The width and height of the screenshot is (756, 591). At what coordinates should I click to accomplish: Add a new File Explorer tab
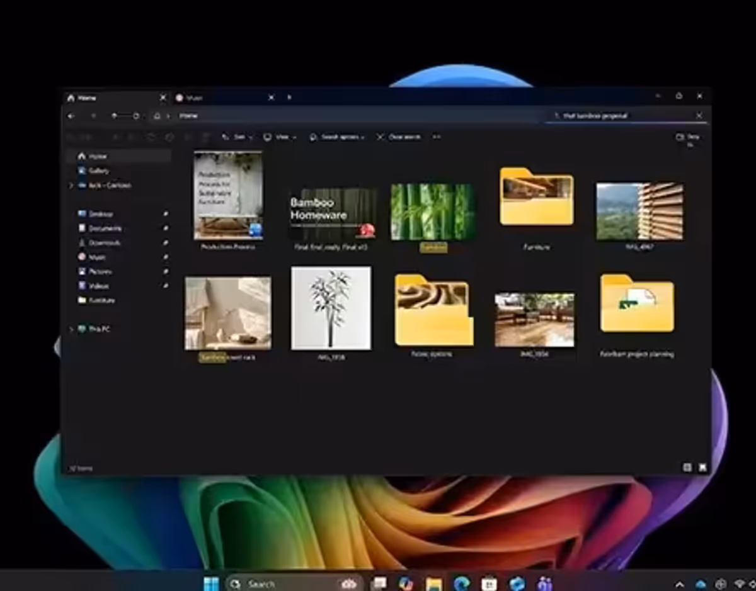pyautogui.click(x=289, y=98)
